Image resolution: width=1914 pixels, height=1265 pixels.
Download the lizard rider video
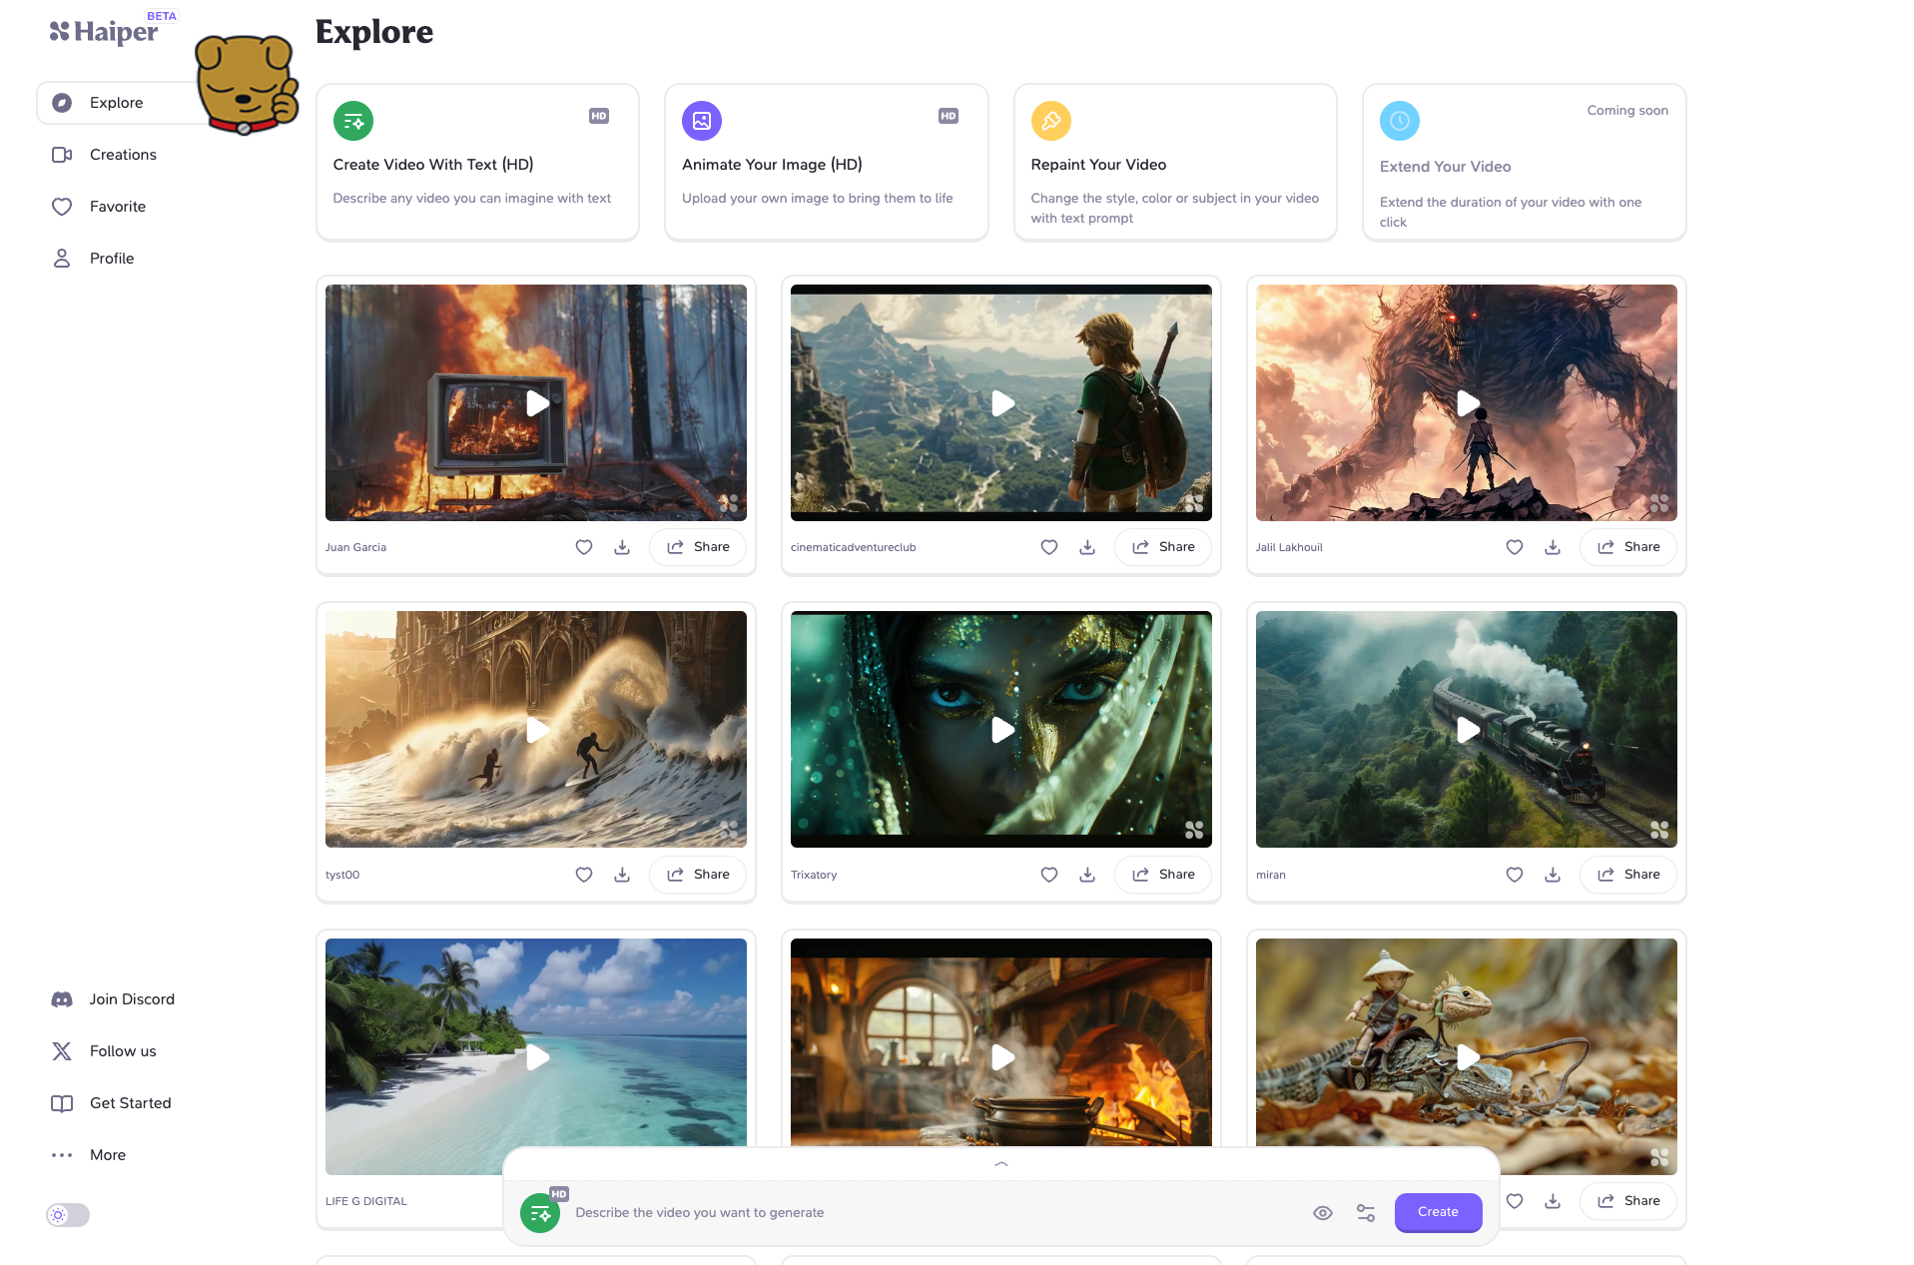tap(1553, 1201)
